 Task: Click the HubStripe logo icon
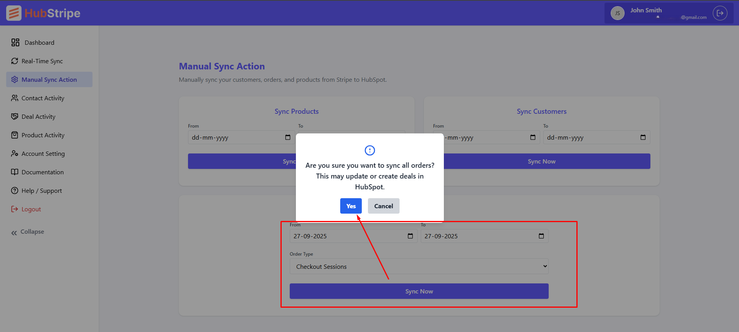click(x=14, y=13)
